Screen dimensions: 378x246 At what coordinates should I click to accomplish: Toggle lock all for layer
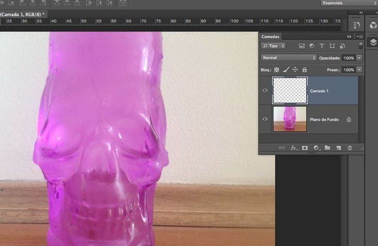click(x=305, y=70)
